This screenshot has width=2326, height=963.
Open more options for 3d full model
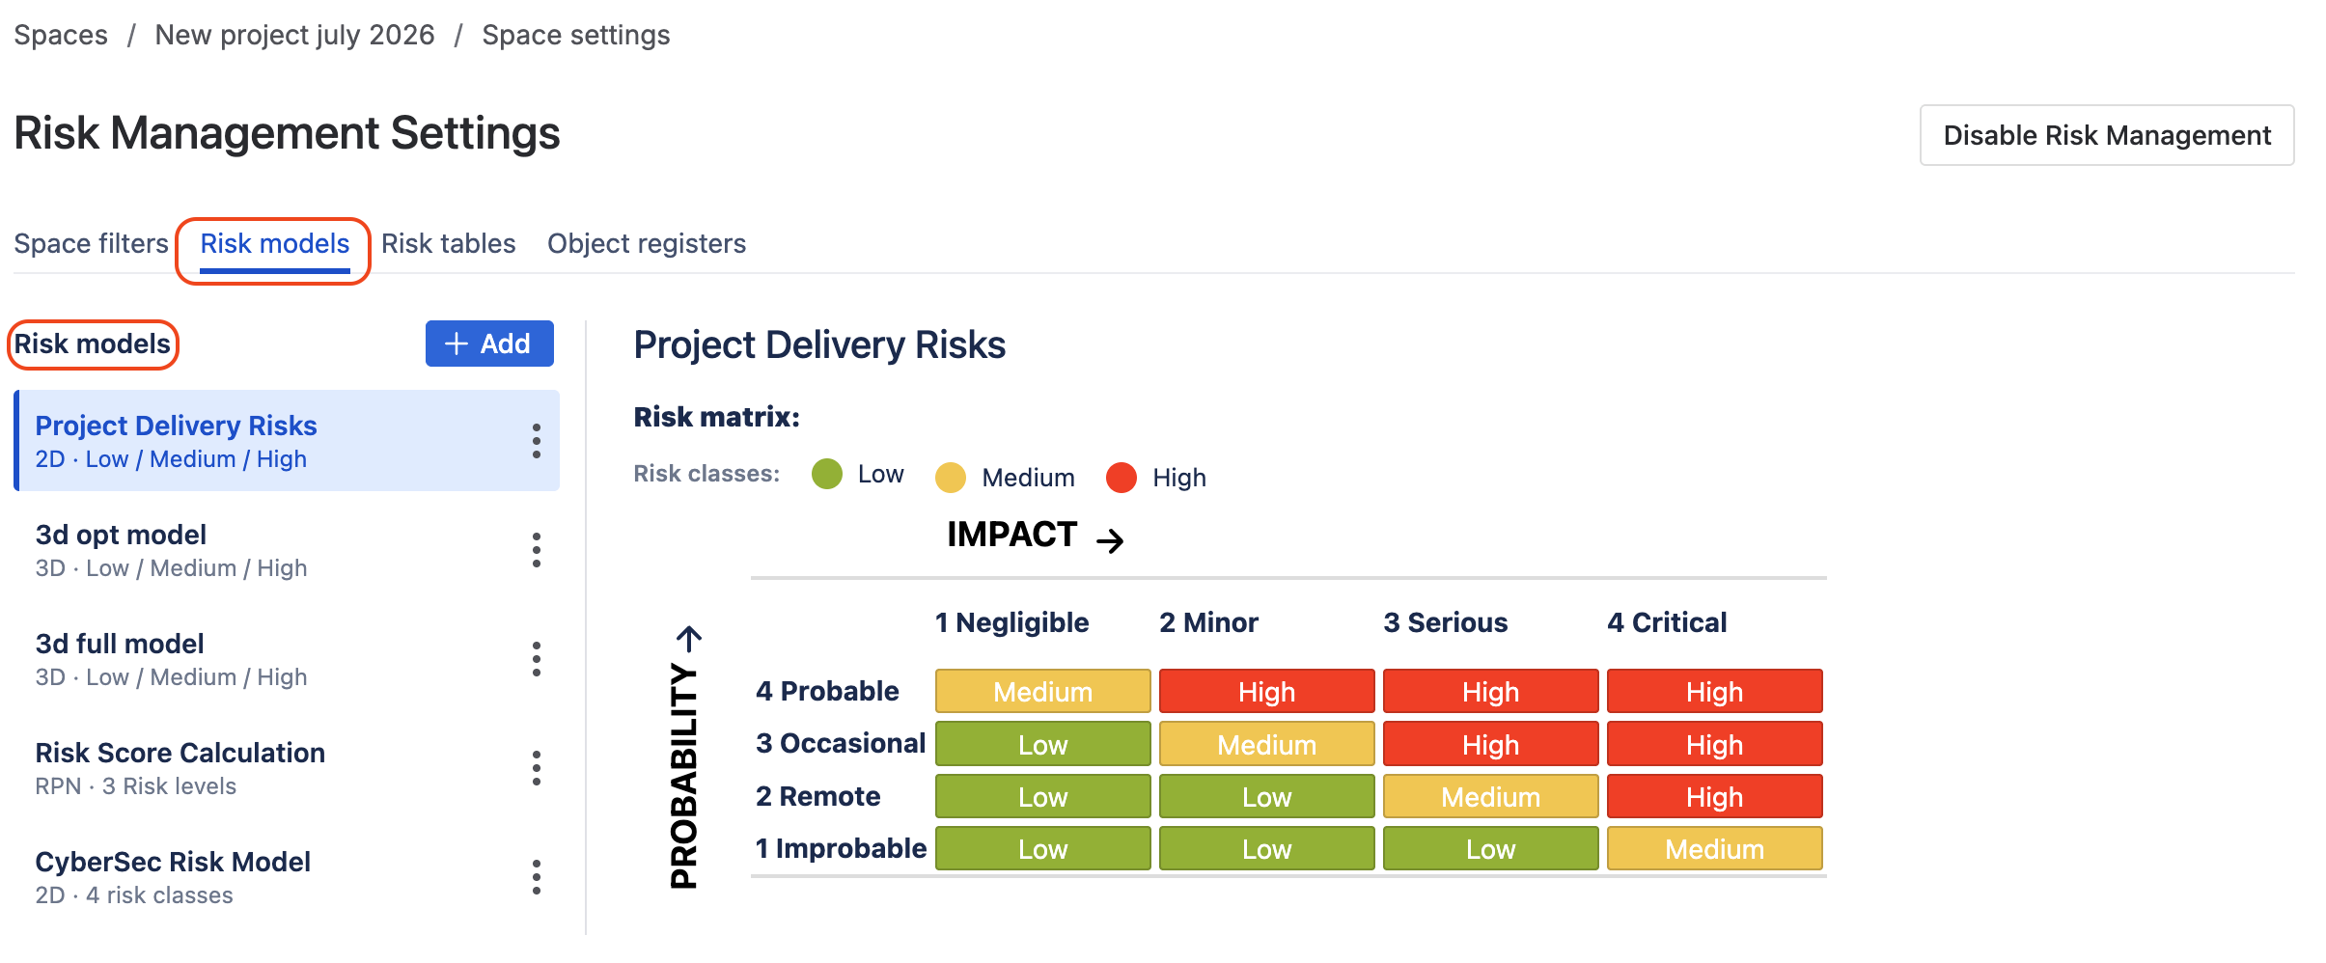(537, 659)
